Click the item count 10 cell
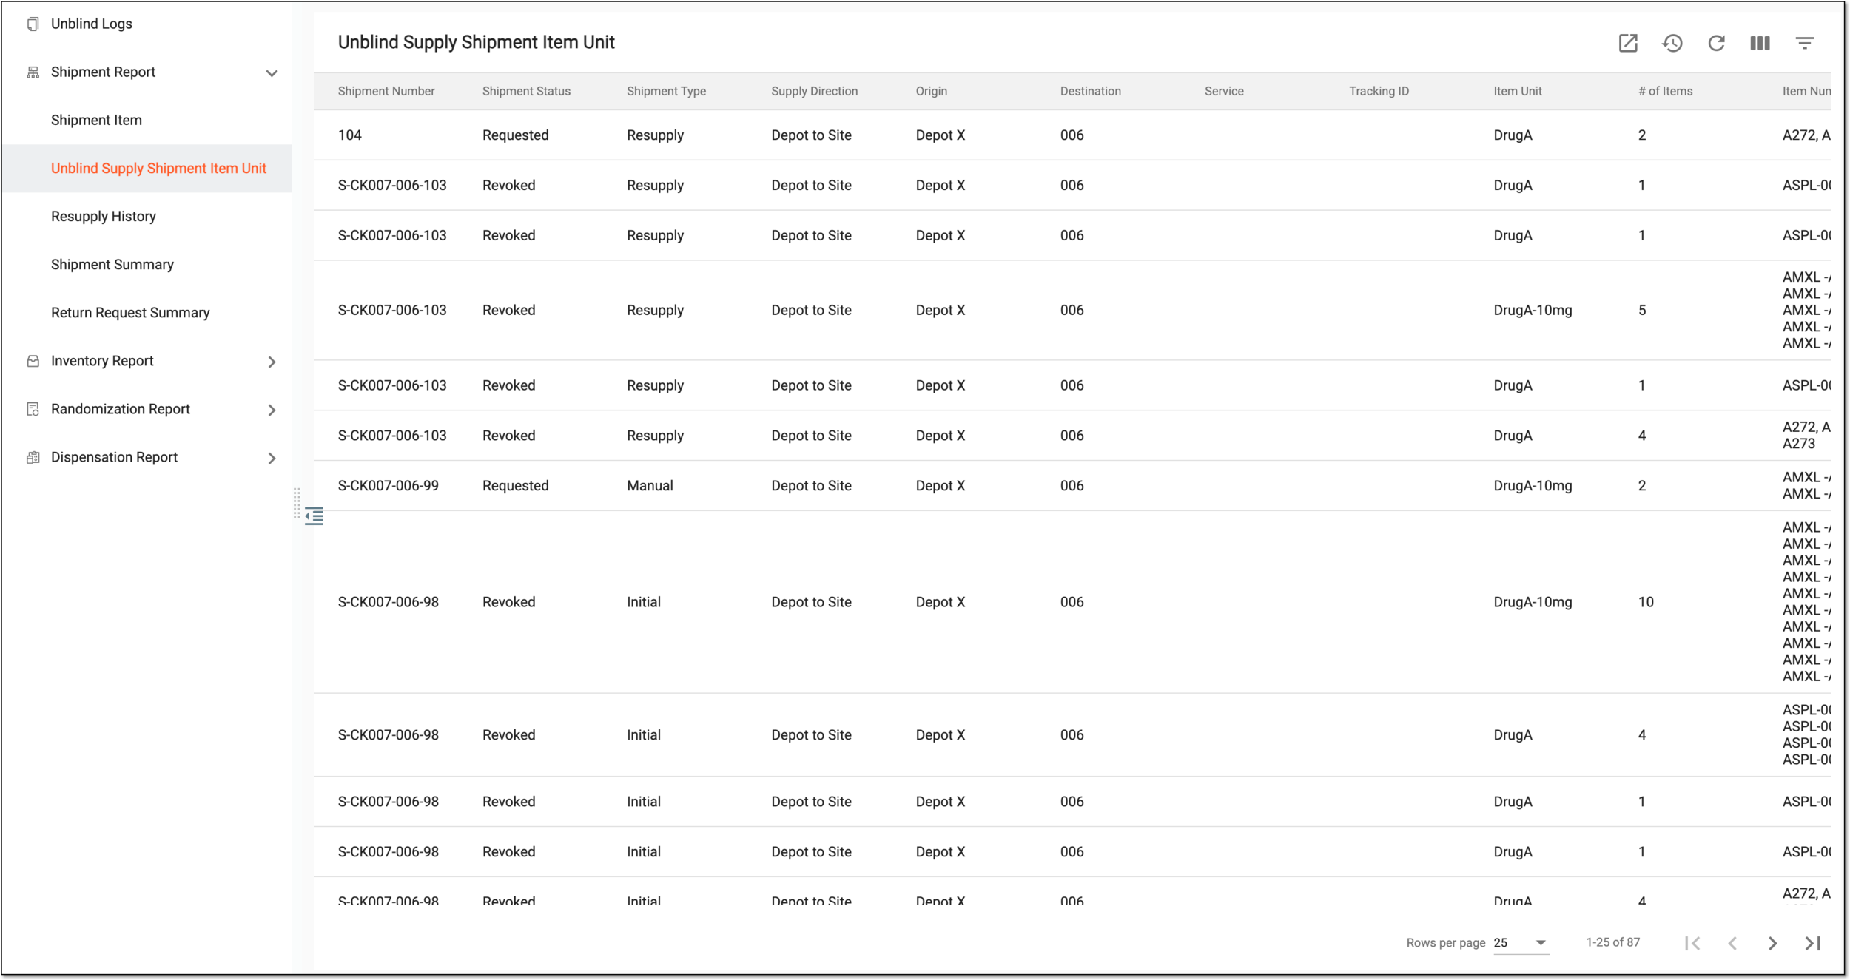1850x980 pixels. 1645,602
